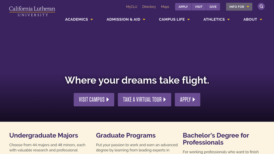This screenshot has height=154, width=274.
Task: Open the MyCLU link
Action: point(132,7)
